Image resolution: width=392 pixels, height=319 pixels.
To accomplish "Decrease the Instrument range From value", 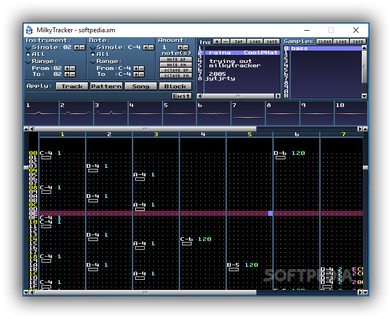I will (x=73, y=68).
